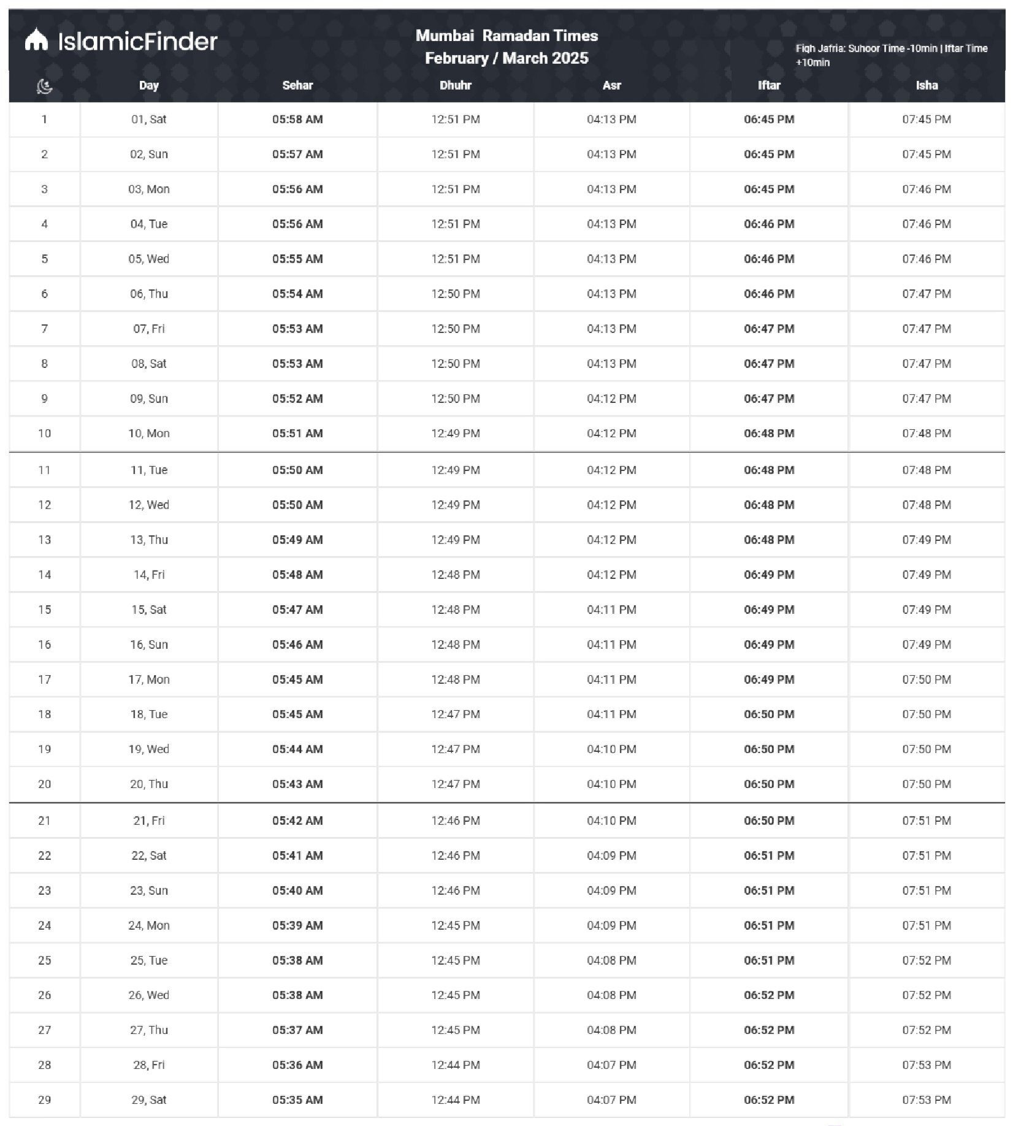Click the Day column header
The width and height of the screenshot is (1013, 1126).
tap(149, 85)
